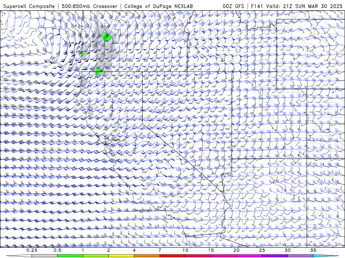Click the colorbar value label 25

click(262, 250)
